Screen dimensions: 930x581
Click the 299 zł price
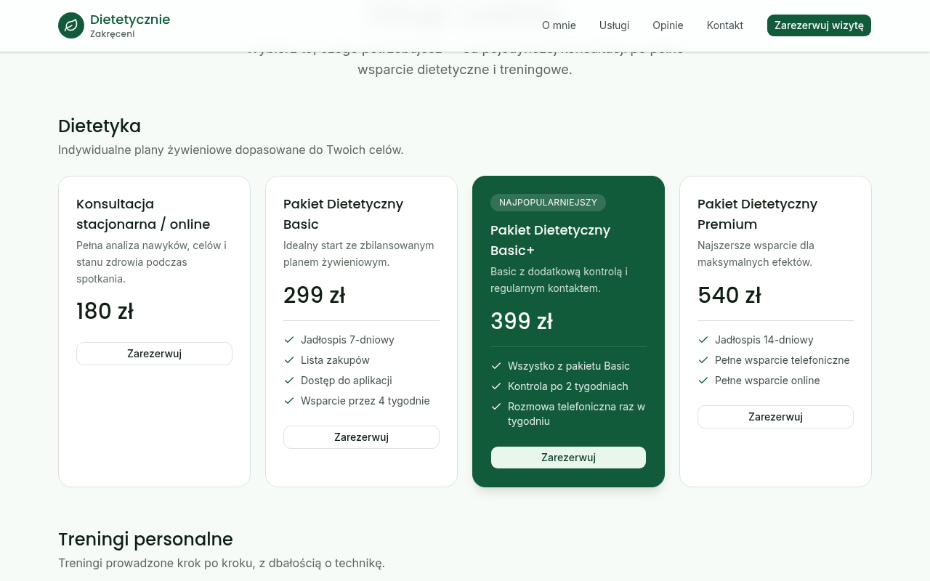coord(314,296)
